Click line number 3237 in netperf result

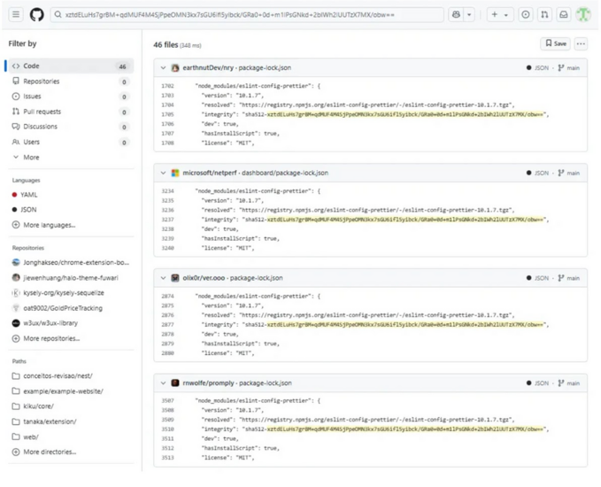point(167,220)
